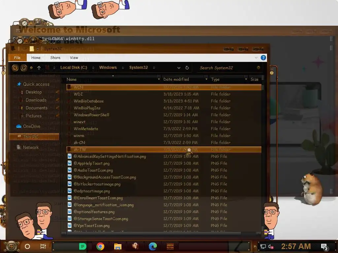Open Explorer help question mark icon

pos(263,58)
